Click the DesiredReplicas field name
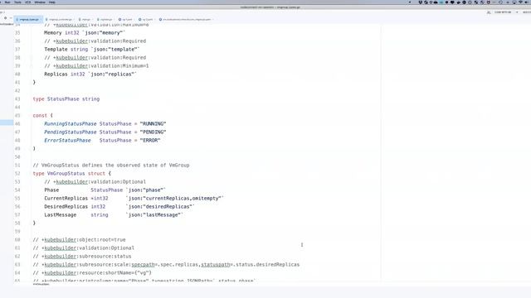 (x=66, y=206)
